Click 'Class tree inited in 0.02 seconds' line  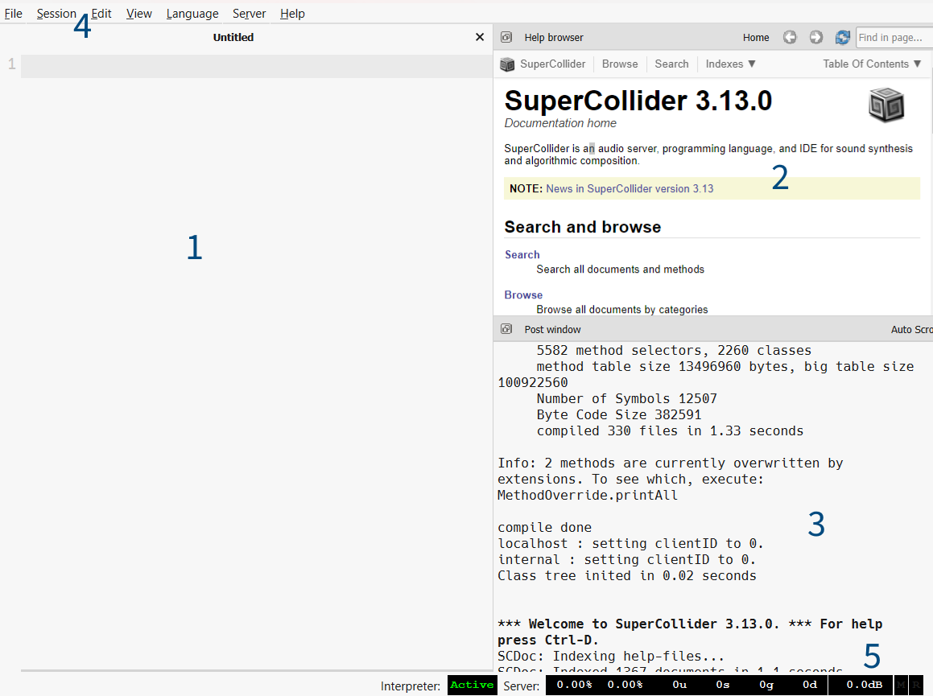pyautogui.click(x=626, y=576)
